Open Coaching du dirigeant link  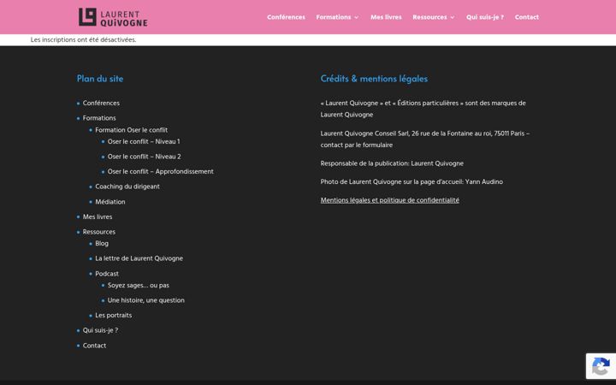coord(127,187)
